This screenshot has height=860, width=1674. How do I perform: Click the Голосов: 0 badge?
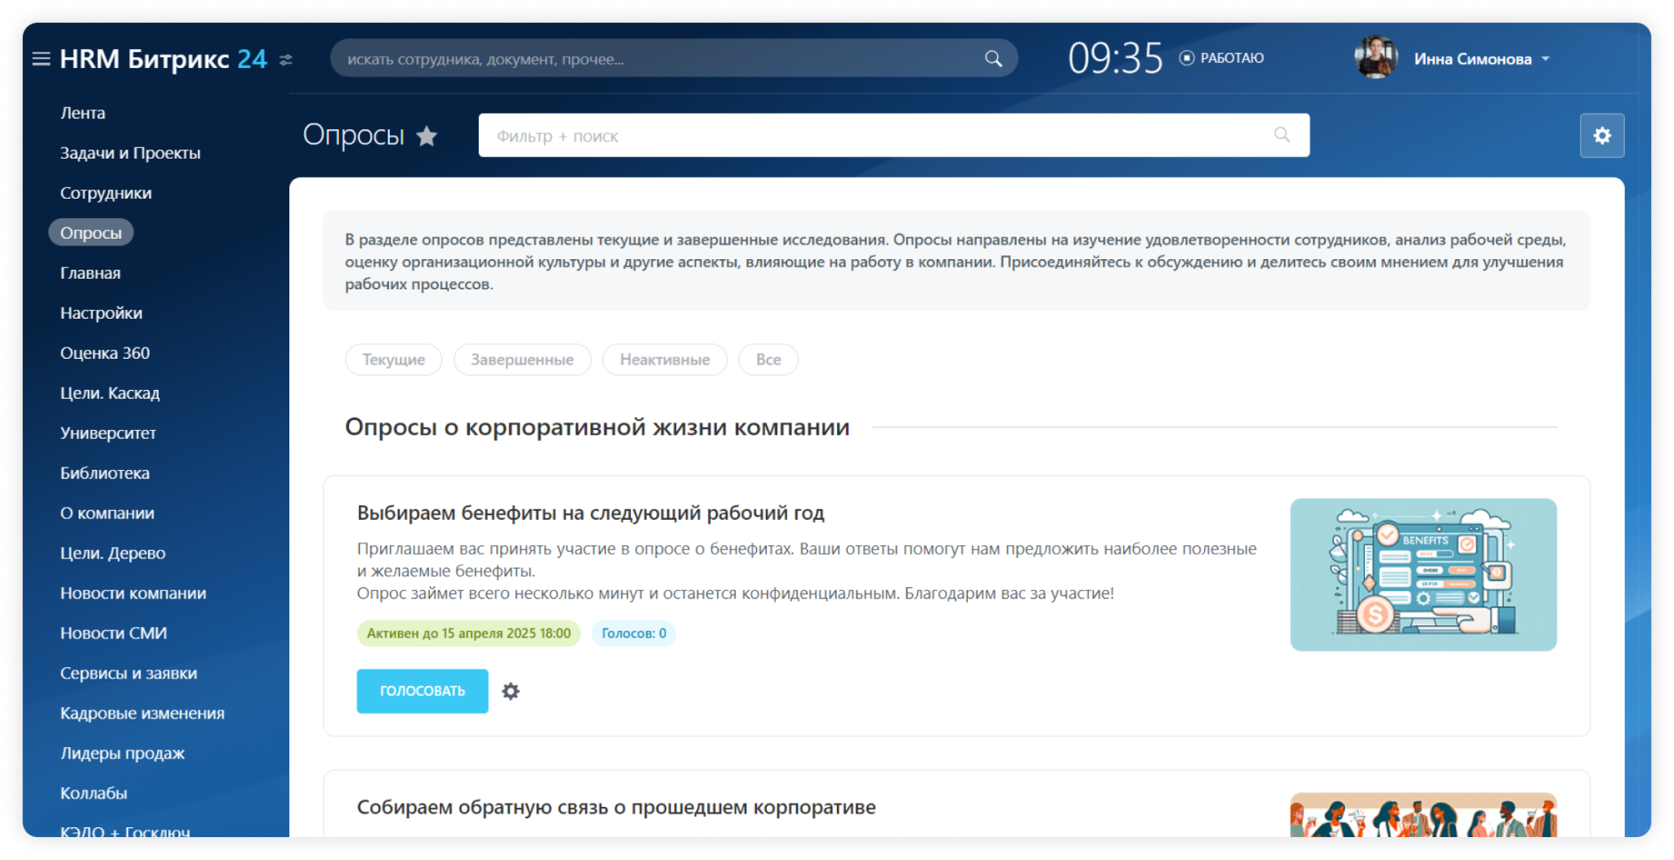[x=633, y=634]
